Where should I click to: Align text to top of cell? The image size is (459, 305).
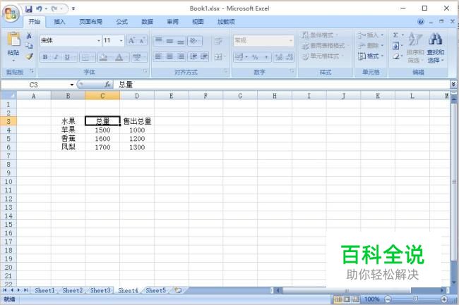pos(159,41)
